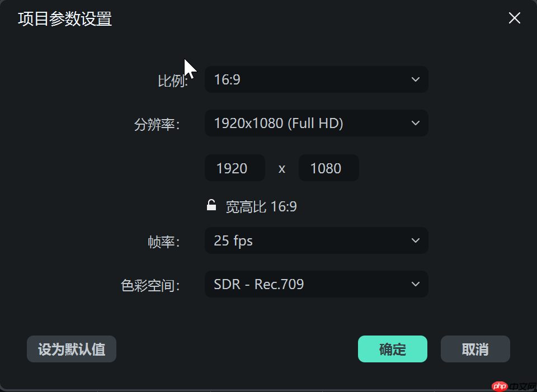
Task: Click the chevron on the color space selector
Action: pos(415,284)
